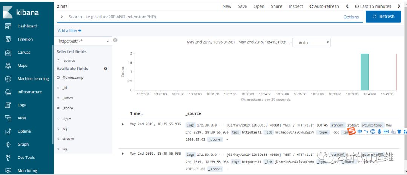
Task: Open the Logs sidebar icon
Action: pos(8,105)
